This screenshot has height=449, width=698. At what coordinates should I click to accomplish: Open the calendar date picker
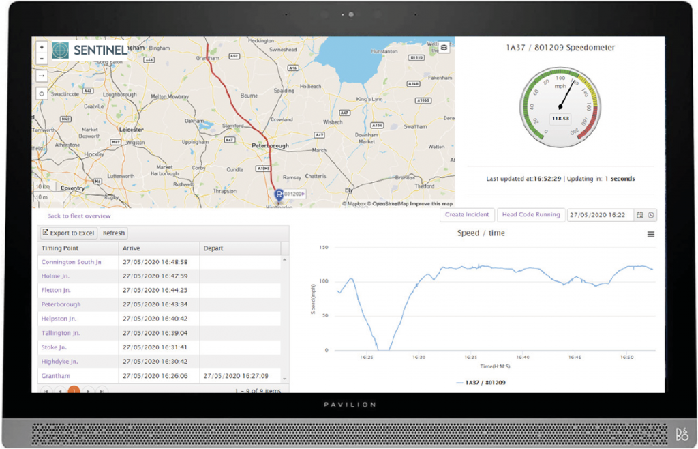tap(639, 215)
